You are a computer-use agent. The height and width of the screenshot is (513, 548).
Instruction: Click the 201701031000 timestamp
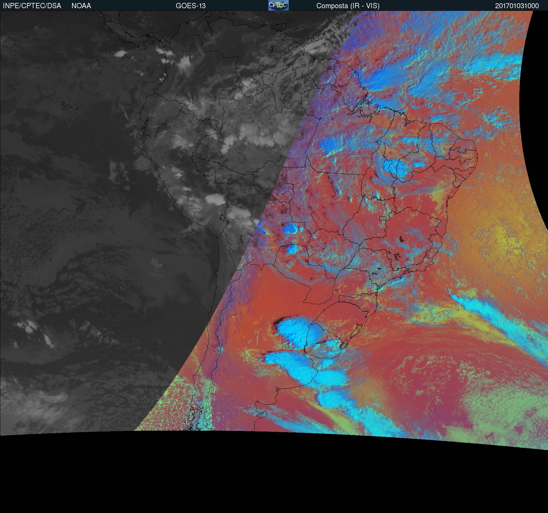point(517,6)
